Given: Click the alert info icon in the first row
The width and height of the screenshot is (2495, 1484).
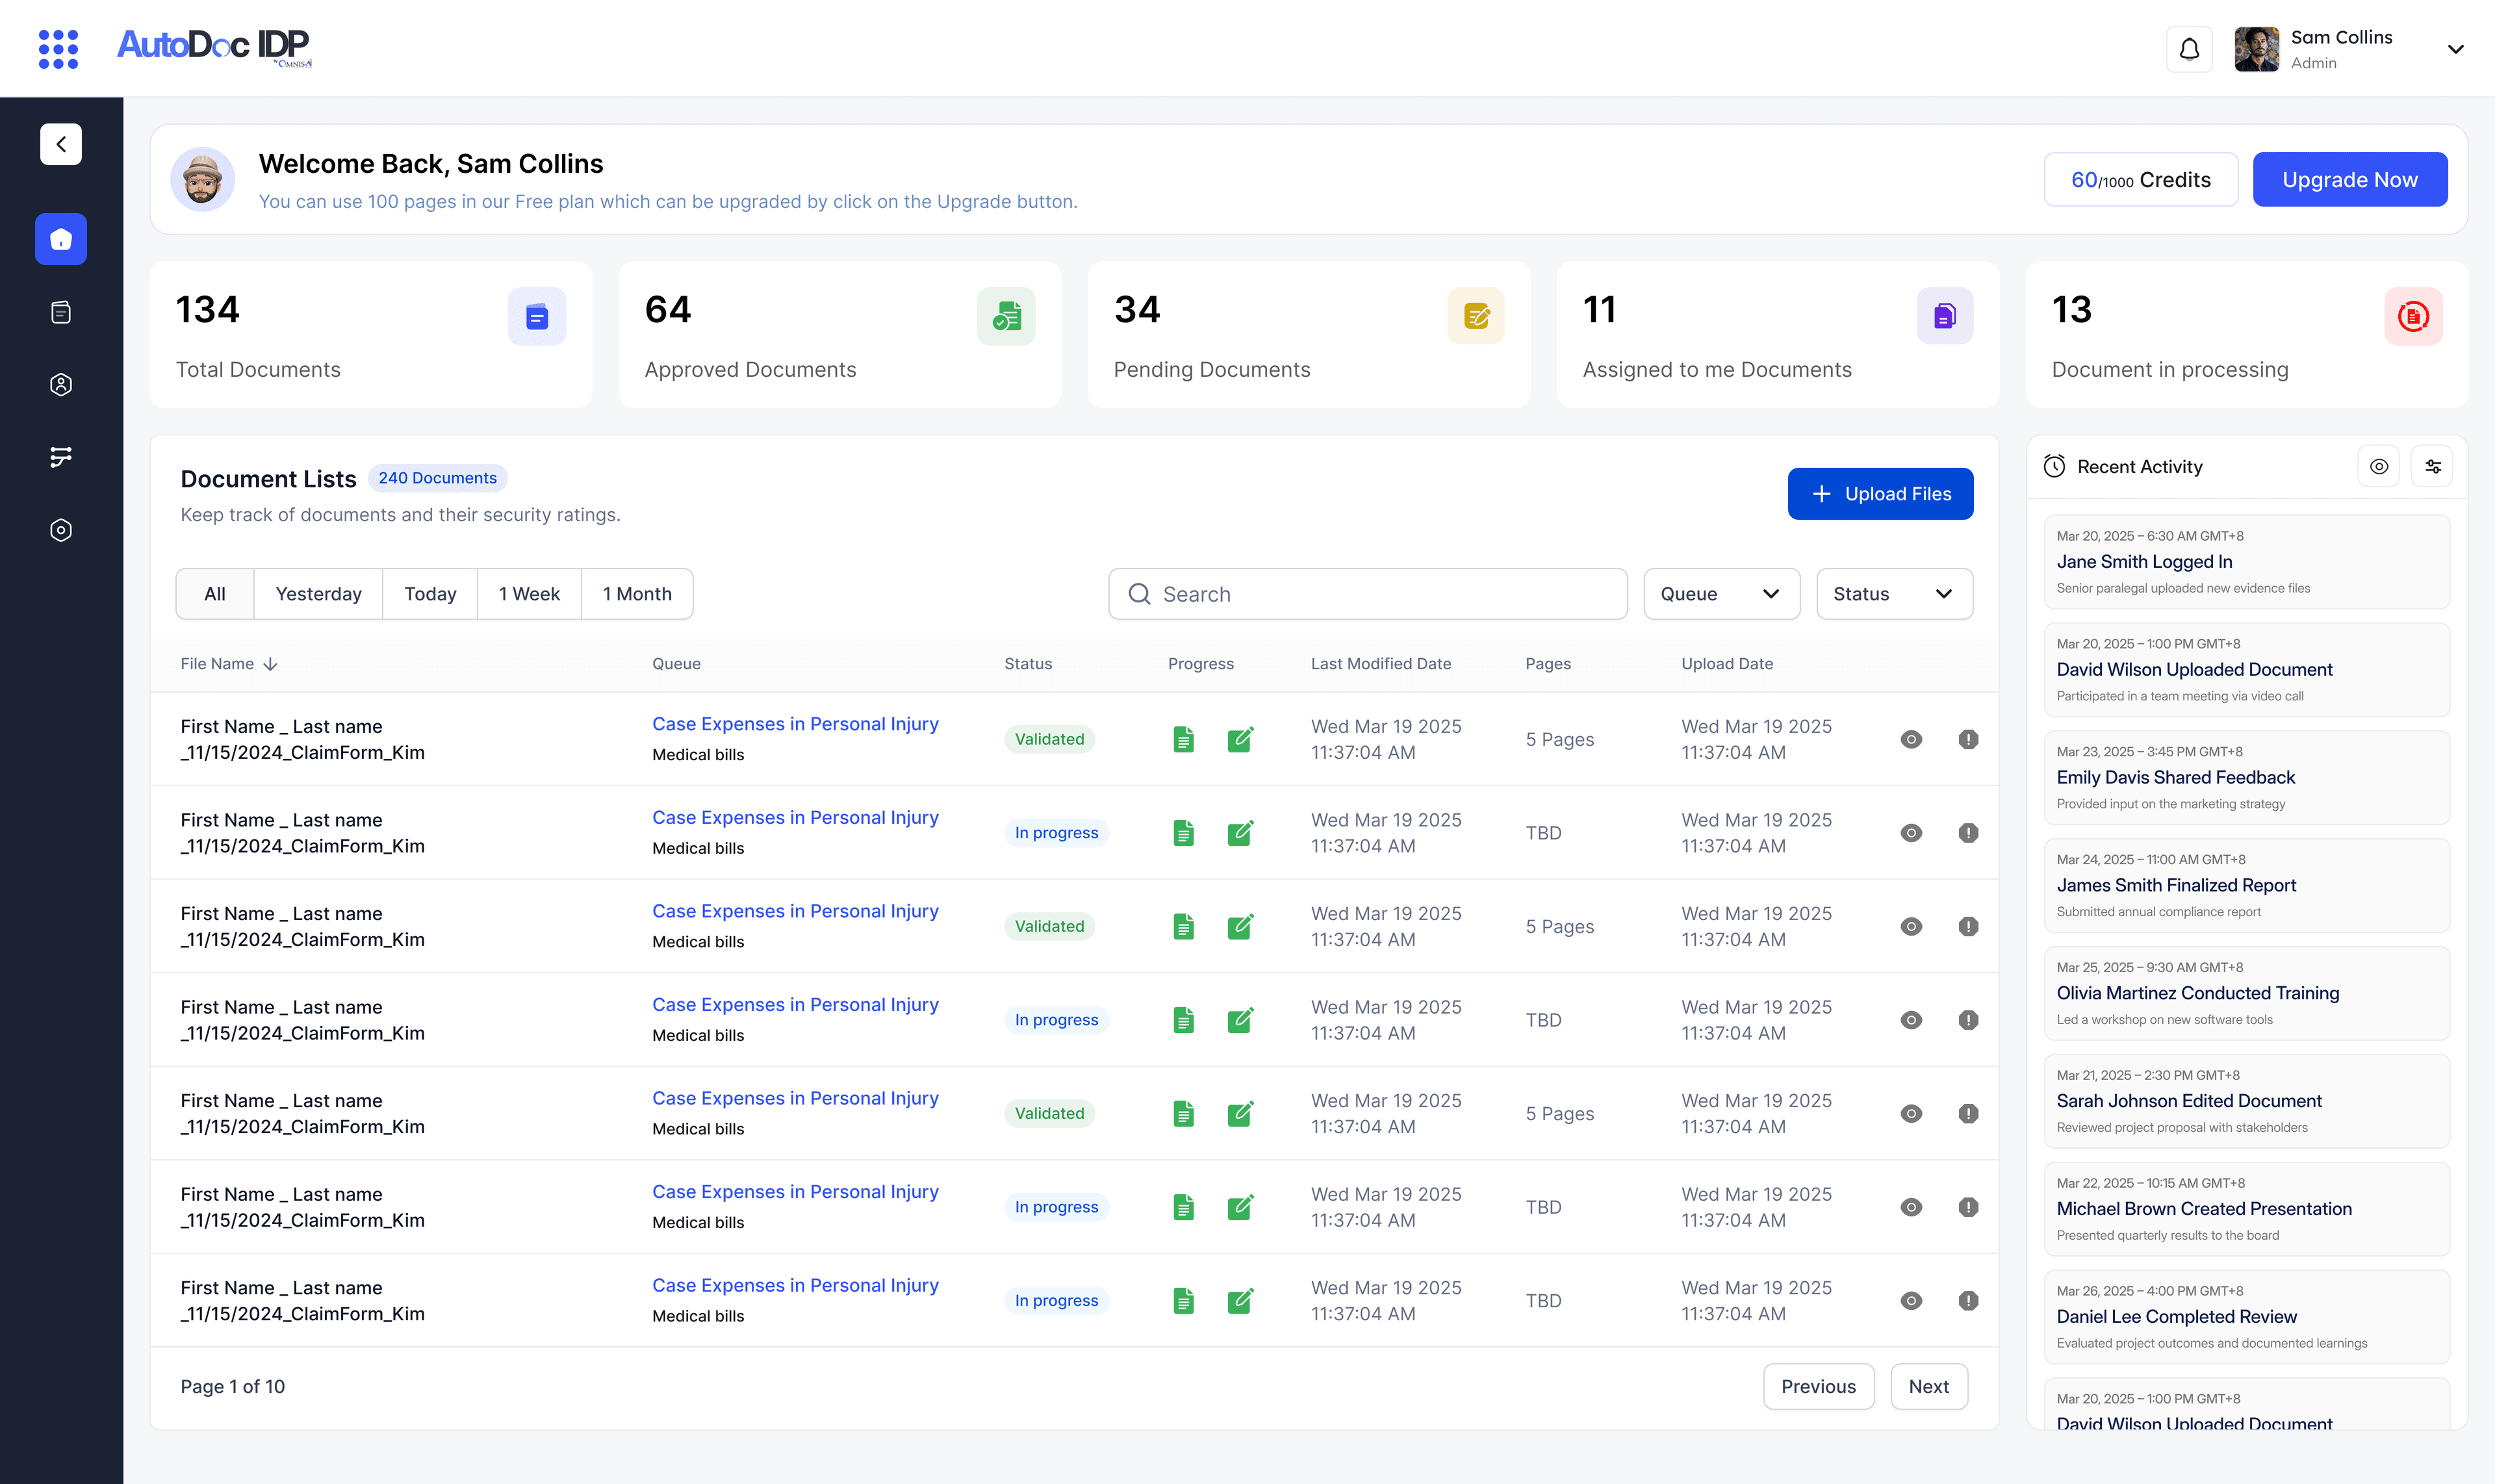Looking at the screenshot, I should pyautogui.click(x=1967, y=739).
